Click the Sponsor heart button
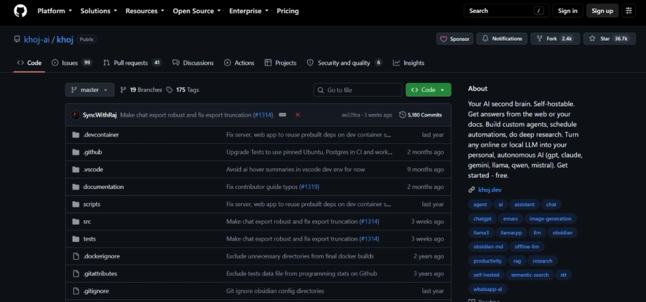This screenshot has height=302, width=646. [x=454, y=39]
